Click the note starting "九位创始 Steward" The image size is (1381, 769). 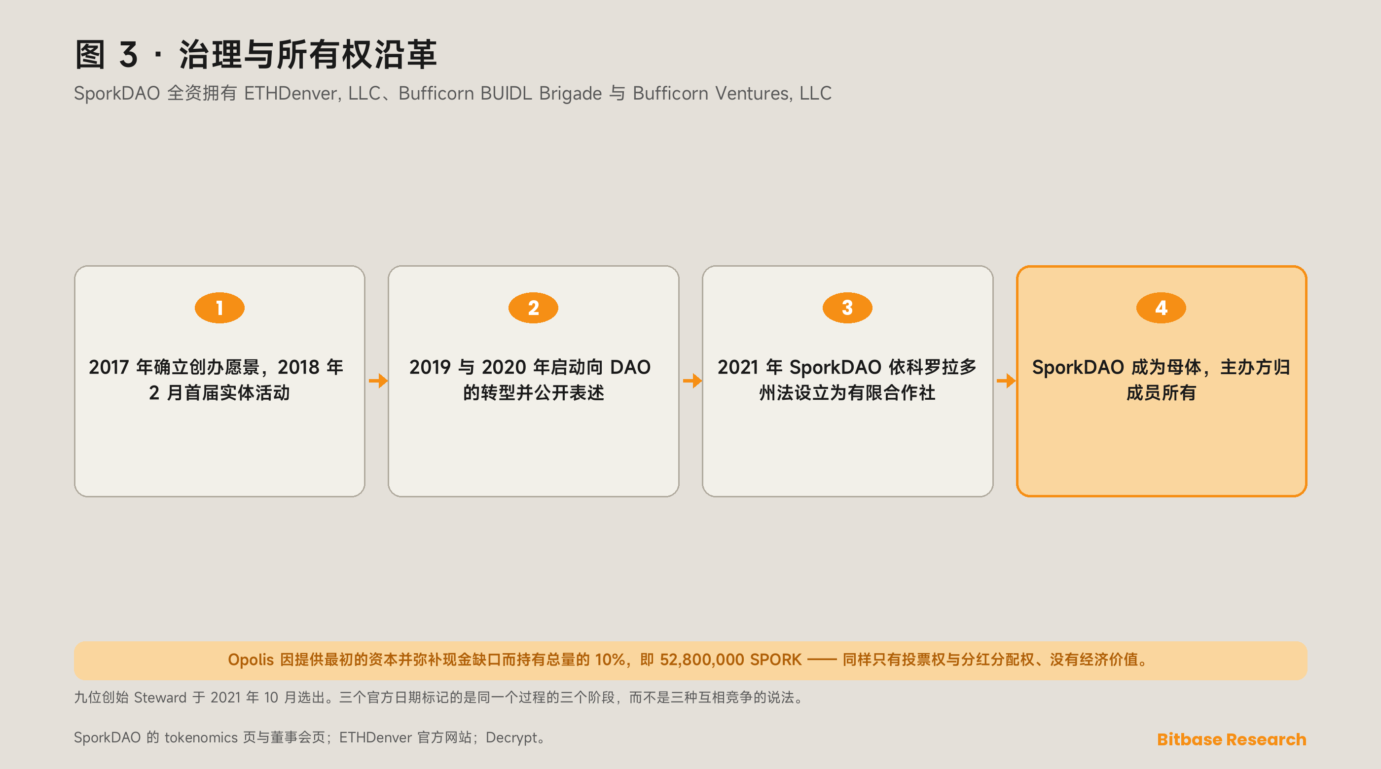coord(439,697)
